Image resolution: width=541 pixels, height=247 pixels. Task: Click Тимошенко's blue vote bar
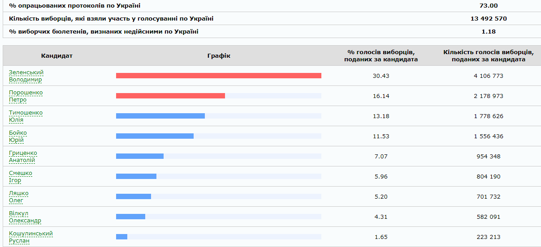coord(160,116)
